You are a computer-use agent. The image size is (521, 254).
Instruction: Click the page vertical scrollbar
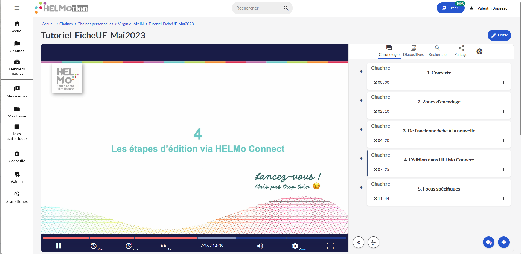point(520,68)
